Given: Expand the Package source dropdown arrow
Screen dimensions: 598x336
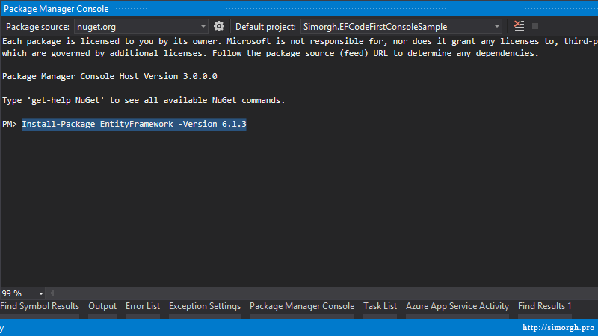Looking at the screenshot, I should [203, 27].
